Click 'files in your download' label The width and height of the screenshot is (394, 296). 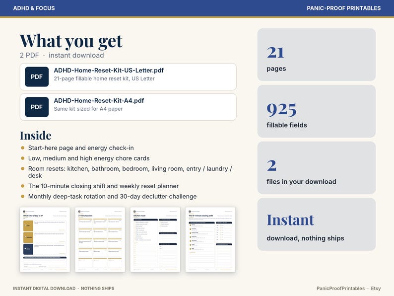301,182
